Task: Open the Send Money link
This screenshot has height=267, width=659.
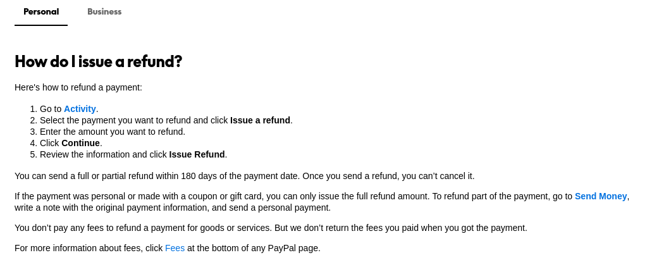Action: (600, 196)
